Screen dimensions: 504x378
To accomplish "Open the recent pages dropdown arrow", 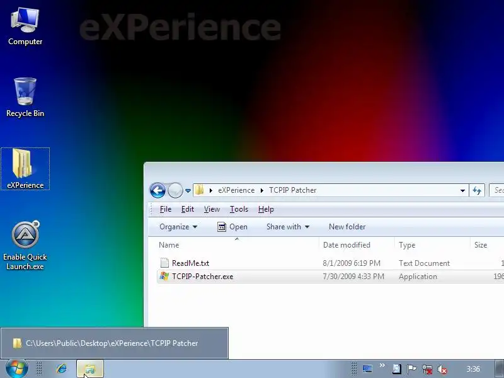I will 188,191.
